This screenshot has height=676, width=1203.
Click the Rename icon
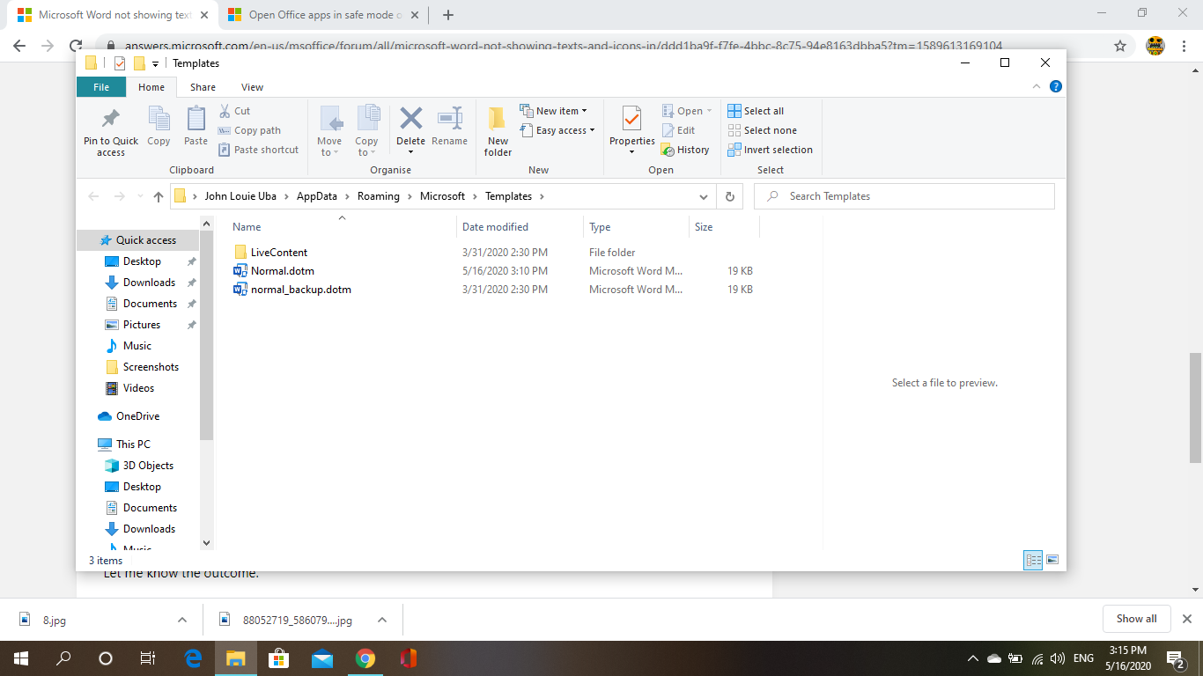pos(450,118)
